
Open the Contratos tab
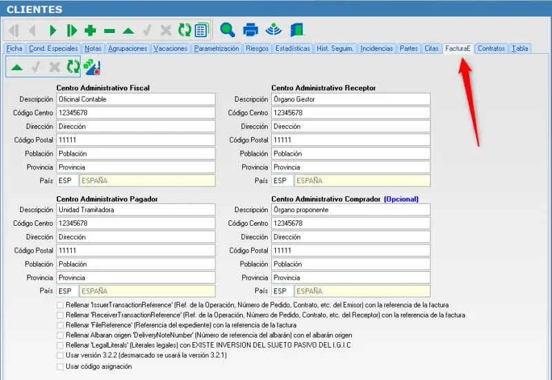[491, 48]
